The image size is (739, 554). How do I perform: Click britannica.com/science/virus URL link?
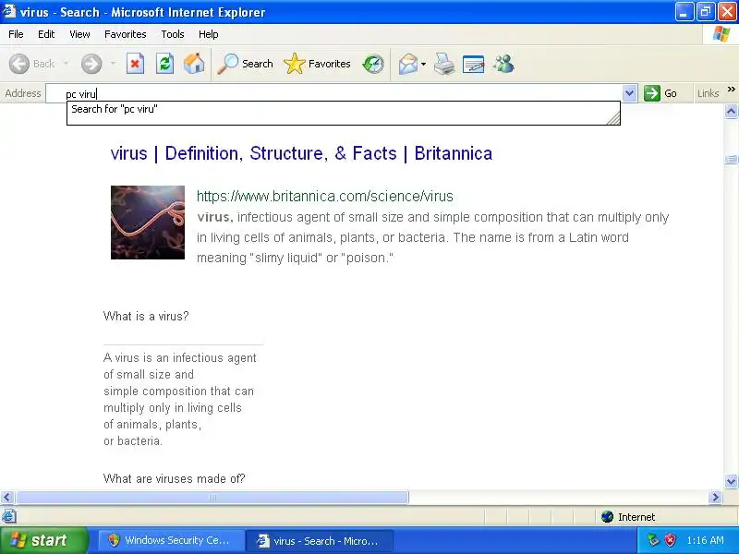[325, 196]
